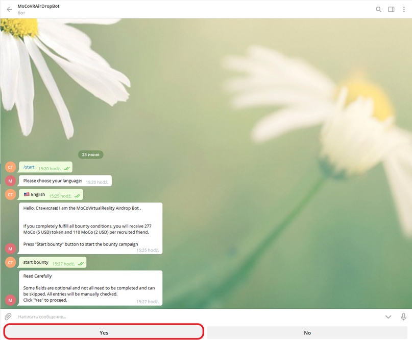Screen dimensions: 412x340
Task: Hide the bot keyboard with chevron
Action: click(388, 316)
